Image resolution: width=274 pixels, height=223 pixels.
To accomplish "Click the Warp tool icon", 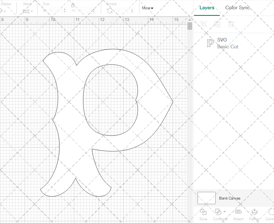I will 26,11.
